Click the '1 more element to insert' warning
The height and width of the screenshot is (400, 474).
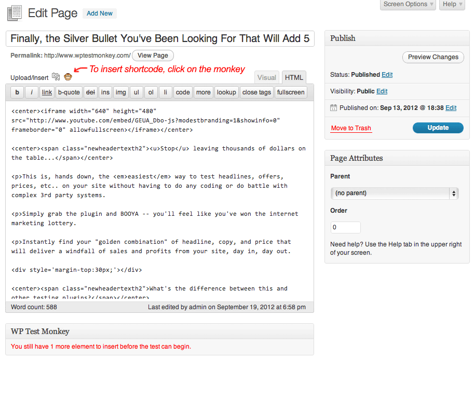[x=101, y=347]
